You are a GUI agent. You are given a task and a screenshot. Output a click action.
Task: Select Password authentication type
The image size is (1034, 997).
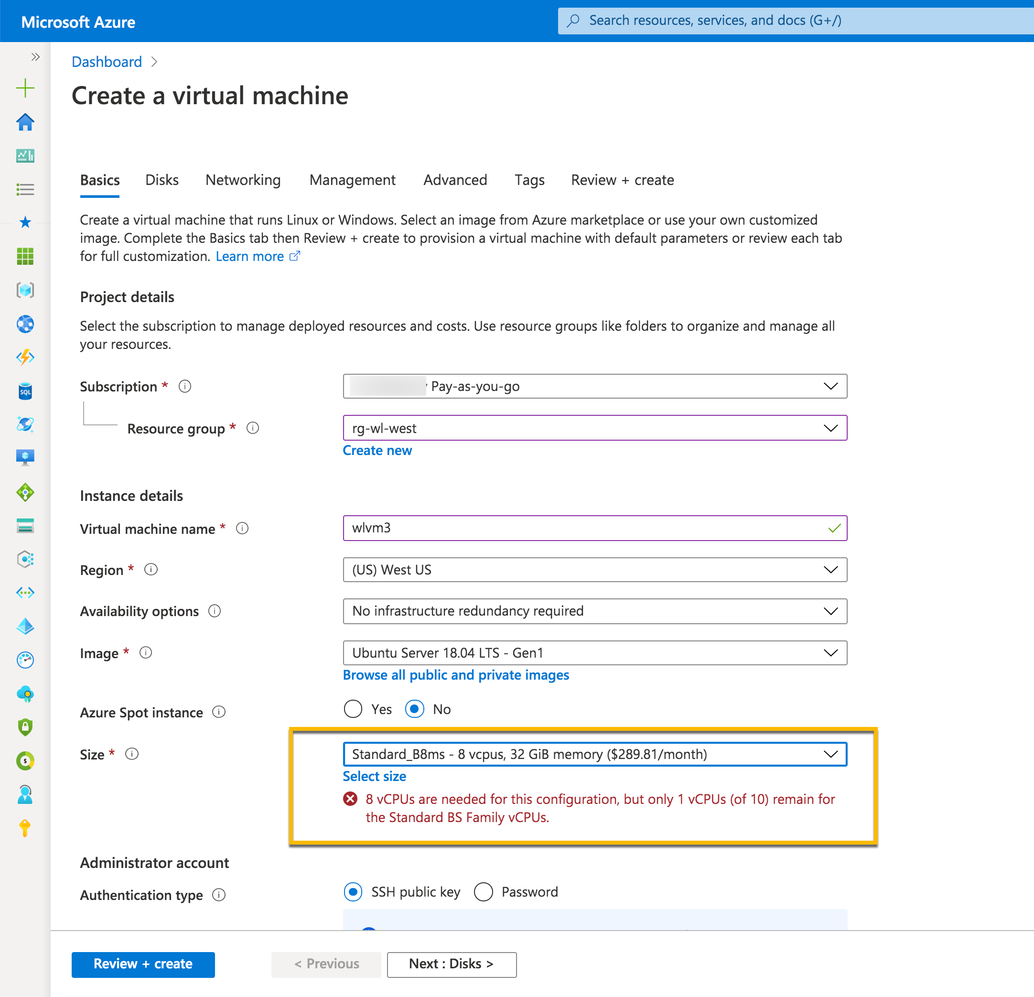click(483, 892)
